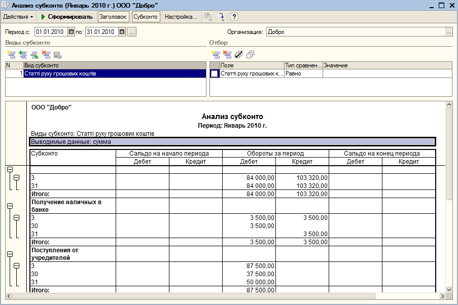The height and width of the screenshot is (305, 458).
Task: Click the end date field 31.01.2010
Action: tap(102, 32)
